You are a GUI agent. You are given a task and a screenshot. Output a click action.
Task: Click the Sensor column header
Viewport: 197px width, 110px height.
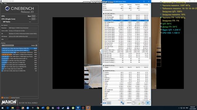(x=105, y=5)
